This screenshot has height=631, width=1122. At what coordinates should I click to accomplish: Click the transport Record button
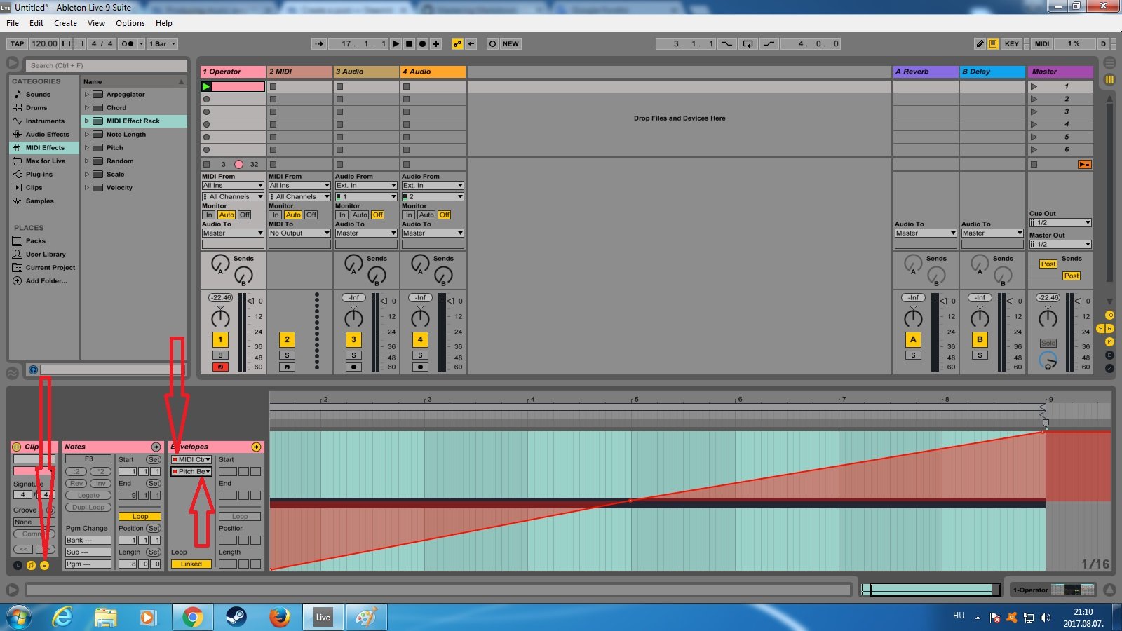pyautogui.click(x=422, y=43)
